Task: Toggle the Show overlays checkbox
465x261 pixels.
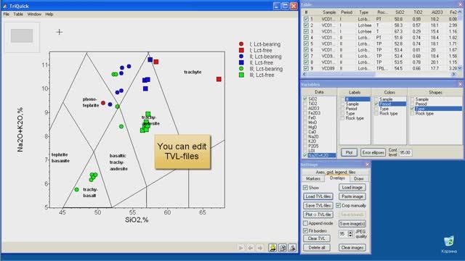Action: pos(305,188)
